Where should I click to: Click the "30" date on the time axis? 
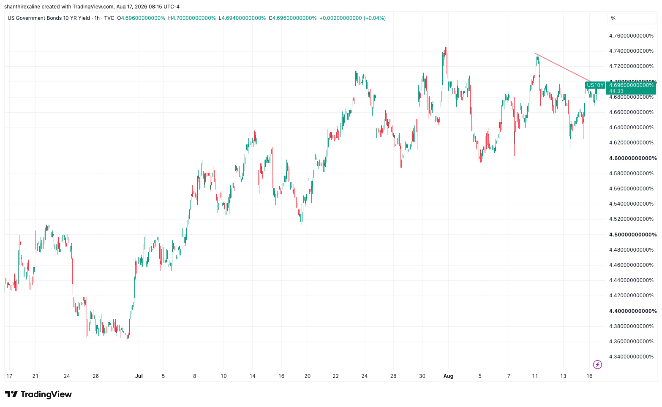422,376
